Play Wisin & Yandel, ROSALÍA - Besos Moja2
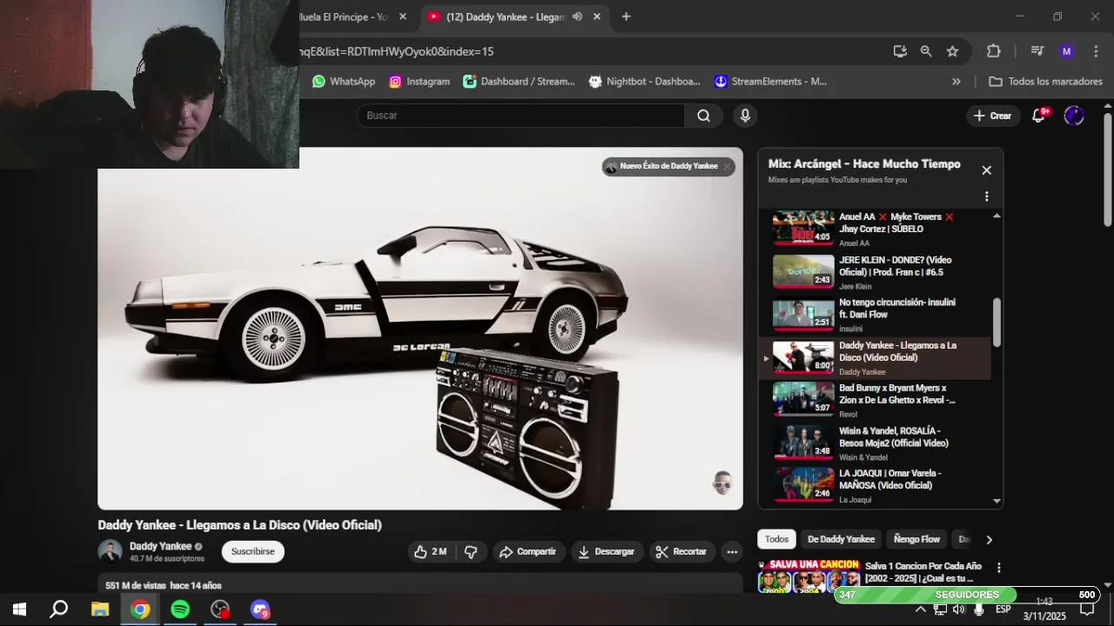The image size is (1114, 626). pyautogui.click(x=876, y=443)
